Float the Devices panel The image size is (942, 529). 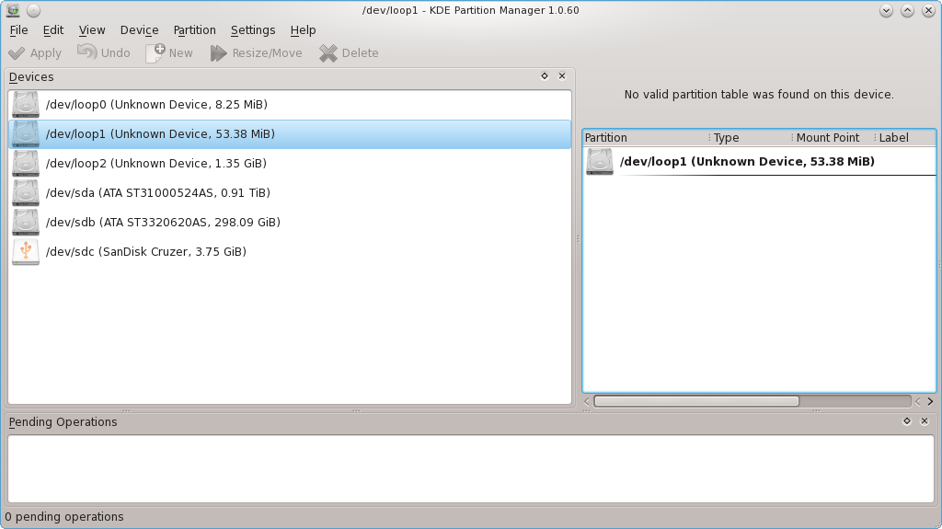click(545, 76)
